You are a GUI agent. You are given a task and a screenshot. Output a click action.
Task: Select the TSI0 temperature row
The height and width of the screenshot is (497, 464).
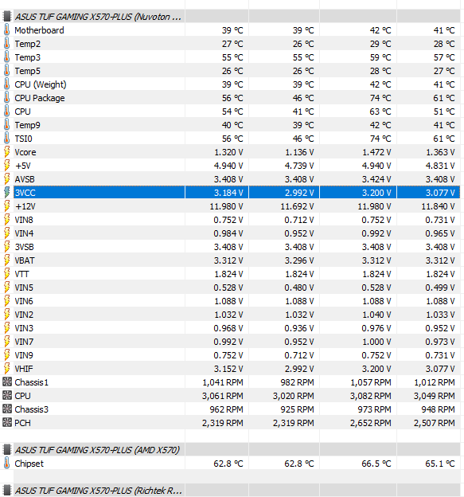(x=230, y=139)
